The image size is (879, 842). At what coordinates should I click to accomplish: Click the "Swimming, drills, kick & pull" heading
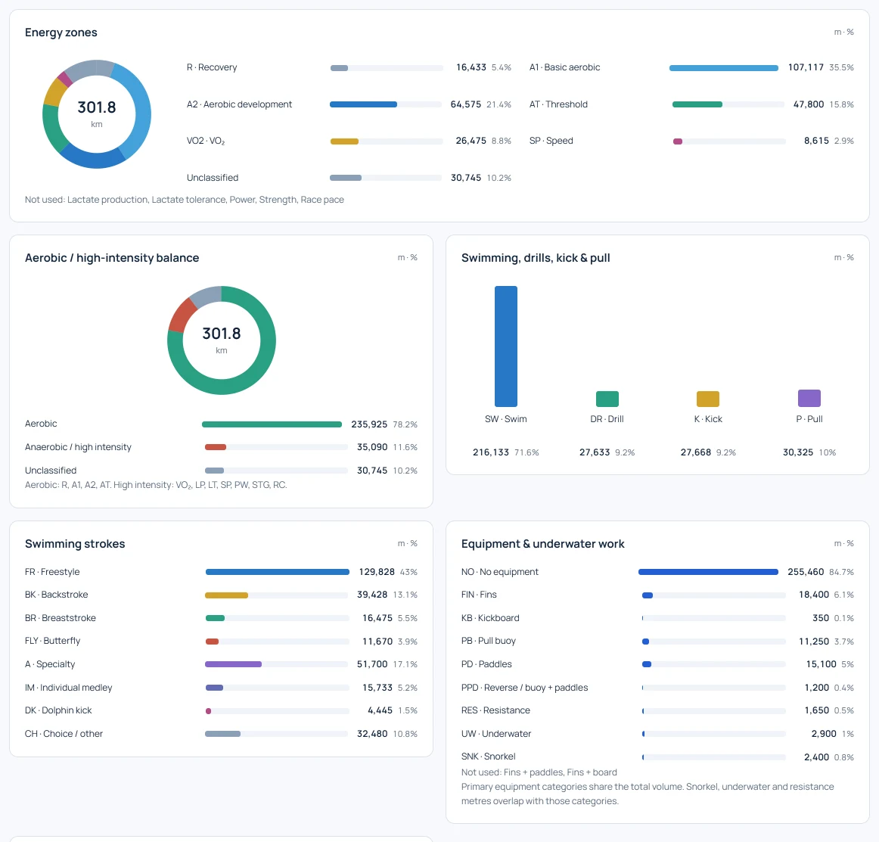[x=536, y=258]
